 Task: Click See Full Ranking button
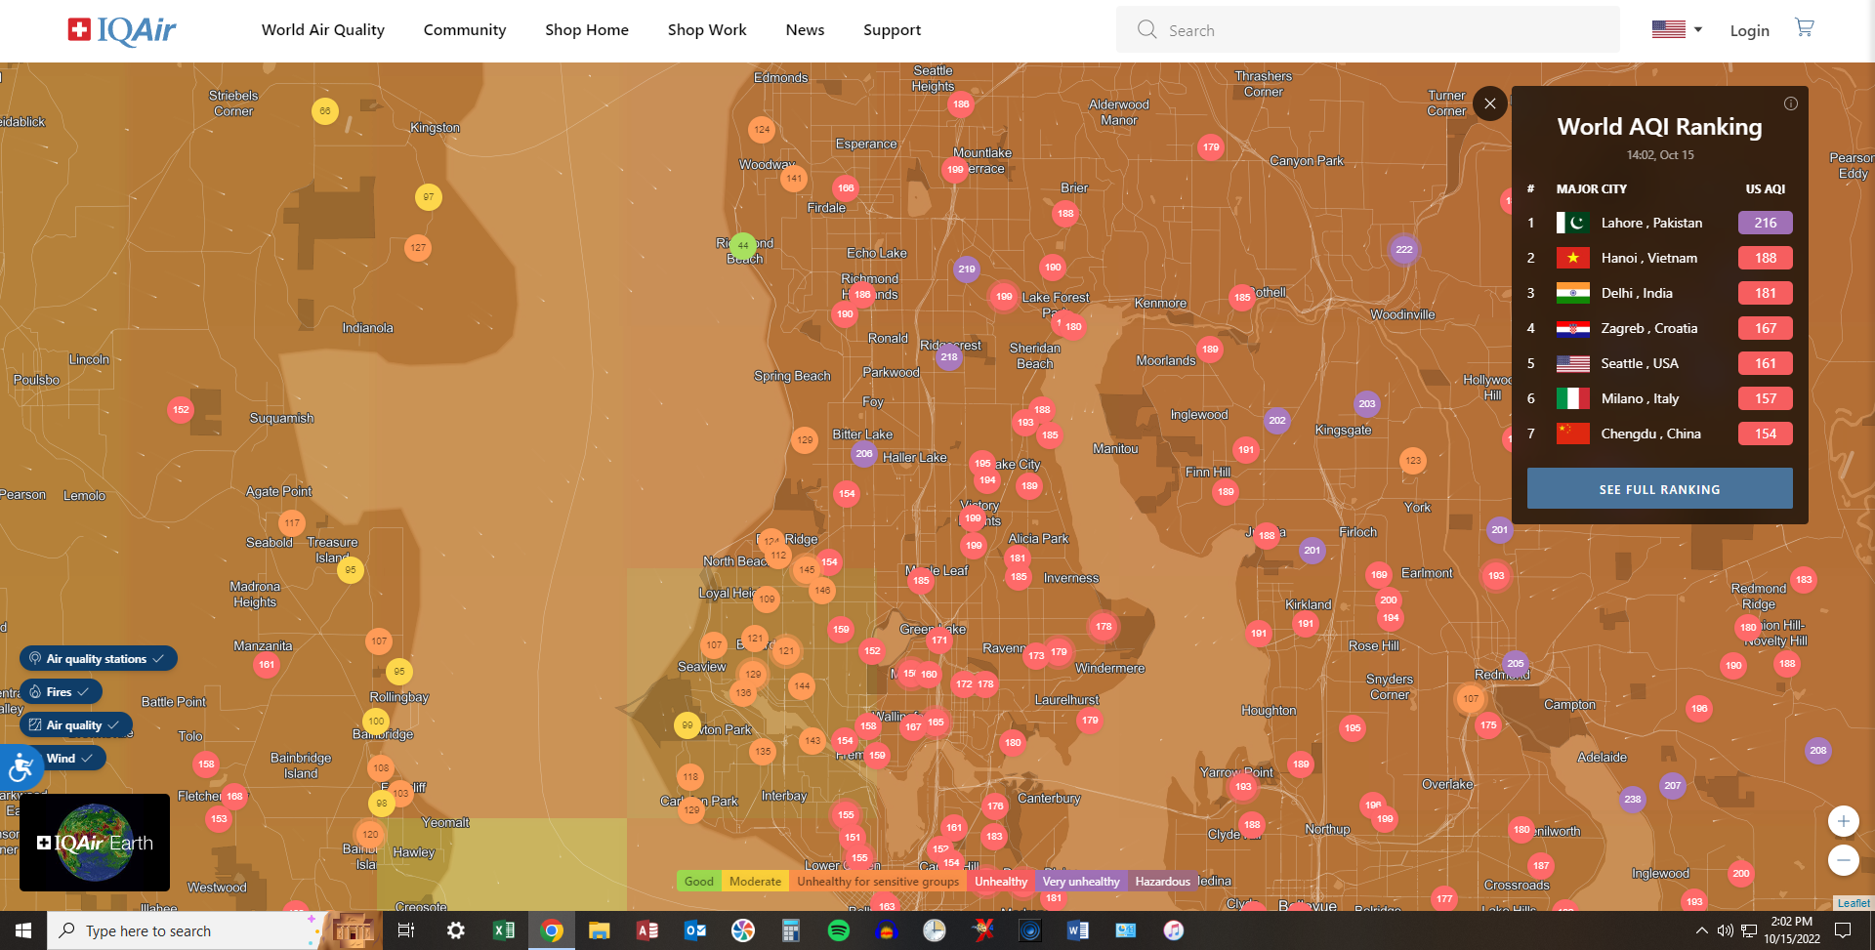(1659, 489)
